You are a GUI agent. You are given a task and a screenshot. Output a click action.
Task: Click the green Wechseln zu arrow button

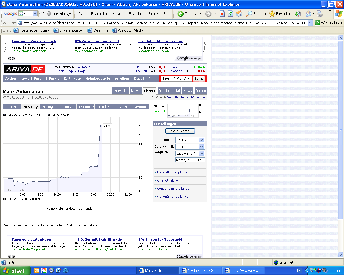pyautogui.click(x=328, y=23)
